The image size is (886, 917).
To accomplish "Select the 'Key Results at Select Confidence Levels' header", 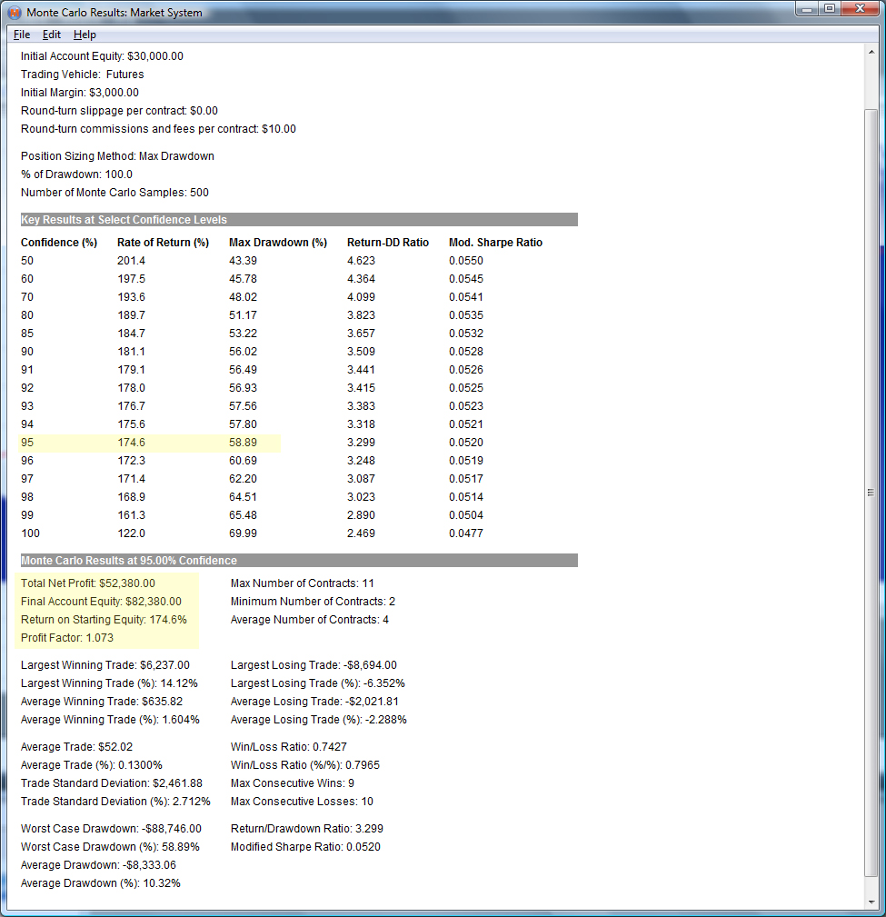I will (x=299, y=219).
